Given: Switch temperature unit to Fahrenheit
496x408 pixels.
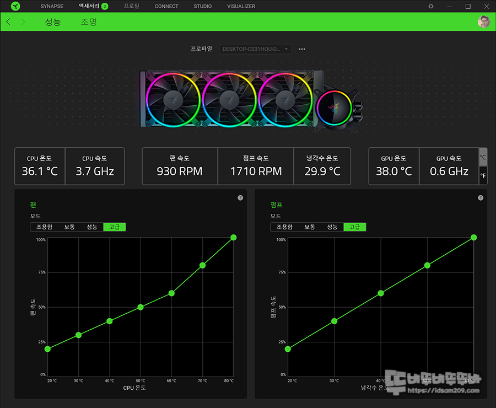Looking at the screenshot, I should point(483,175).
